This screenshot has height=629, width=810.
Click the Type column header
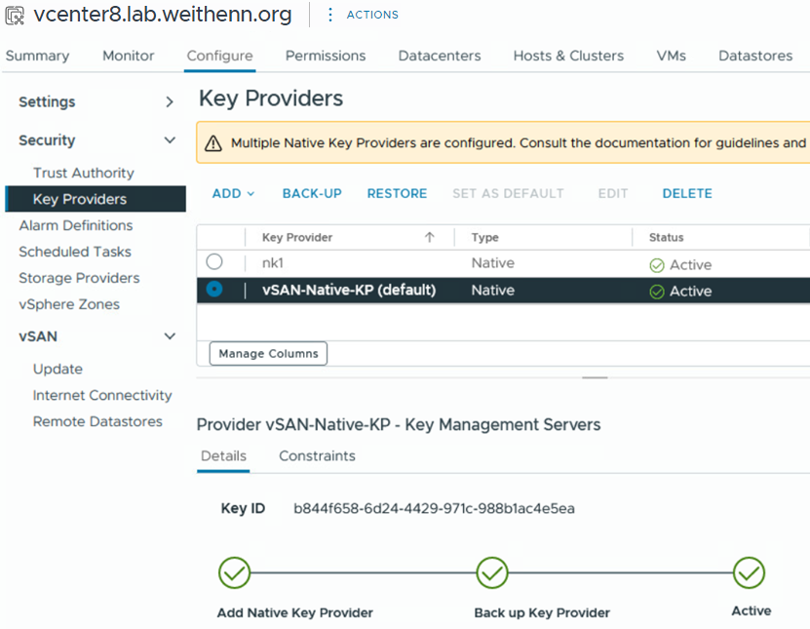click(484, 237)
